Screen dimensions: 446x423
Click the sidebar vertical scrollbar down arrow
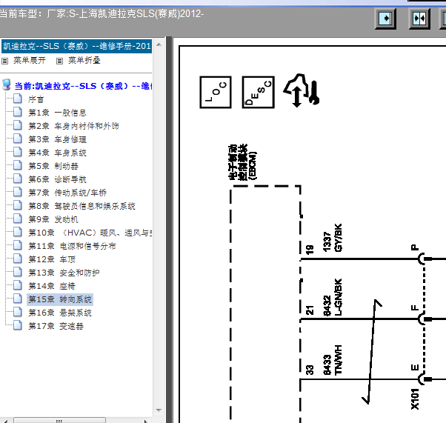click(159, 410)
